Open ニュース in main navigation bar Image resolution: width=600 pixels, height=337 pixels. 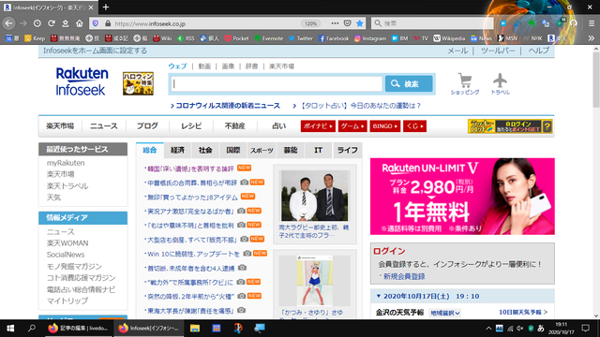104,125
